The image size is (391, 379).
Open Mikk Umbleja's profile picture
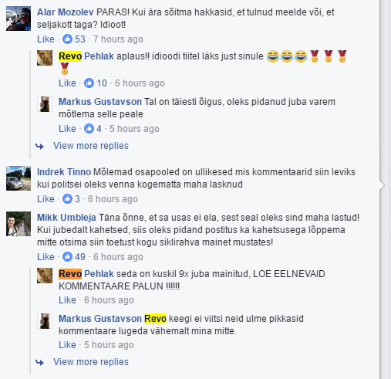point(19,224)
